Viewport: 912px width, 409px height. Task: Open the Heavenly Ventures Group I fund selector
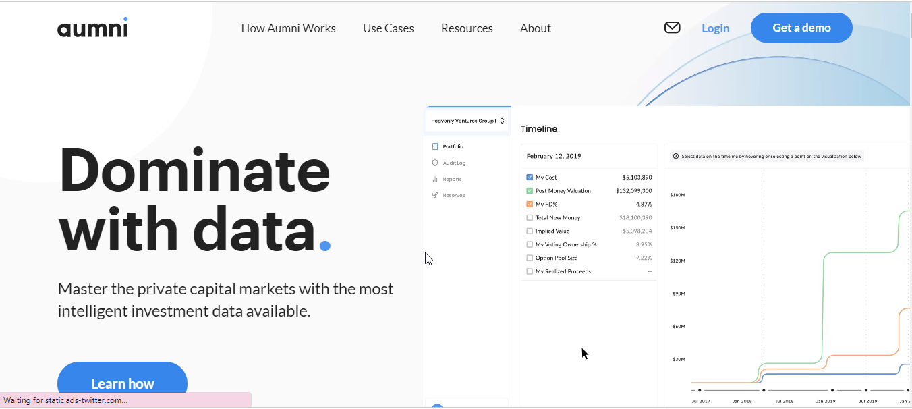coord(467,120)
